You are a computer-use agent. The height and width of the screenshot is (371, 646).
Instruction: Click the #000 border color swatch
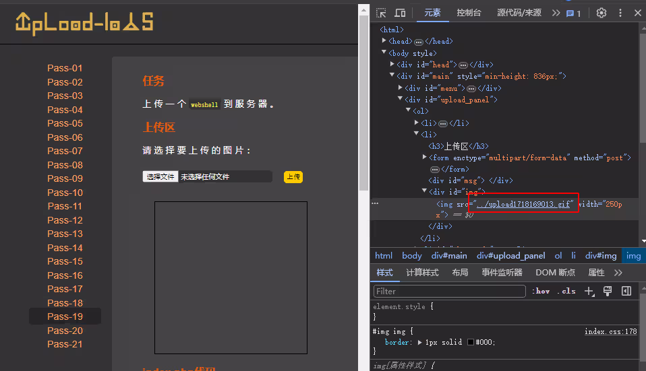(x=471, y=342)
